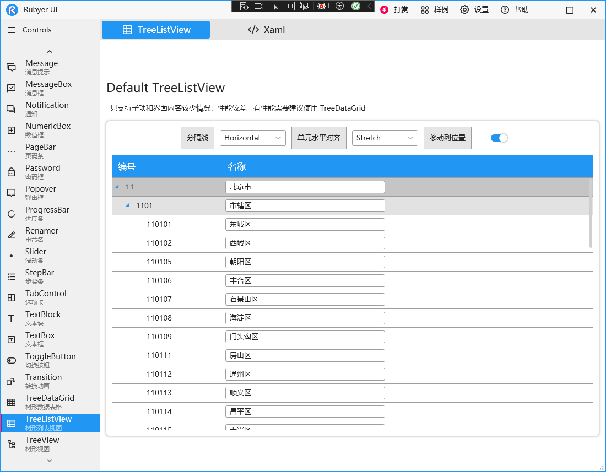Select the TreeListView tab

click(156, 30)
